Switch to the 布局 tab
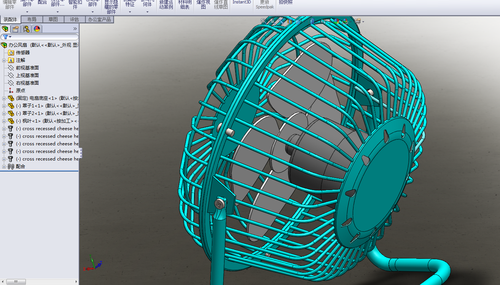Screen dimensions: 500x285 [x=32, y=19]
